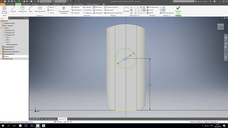This screenshot has width=228, height=128.
Task: Toggle visibility checkbox of Плоскость YZ
Action: pos(5,30)
